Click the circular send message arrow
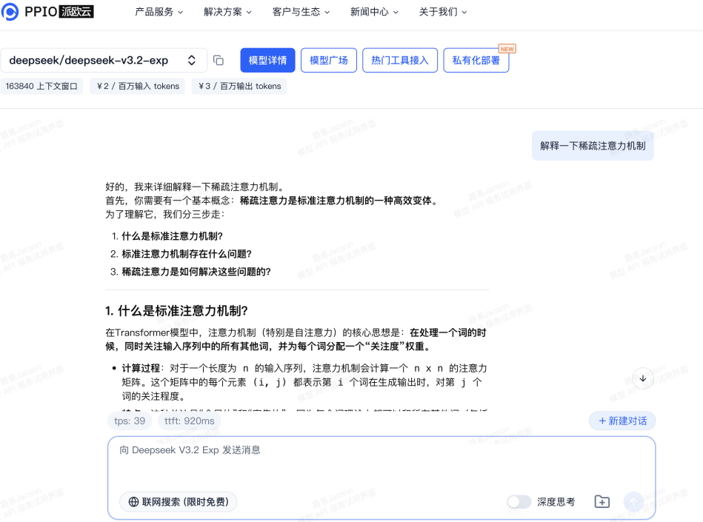The width and height of the screenshot is (703, 522). pos(633,501)
